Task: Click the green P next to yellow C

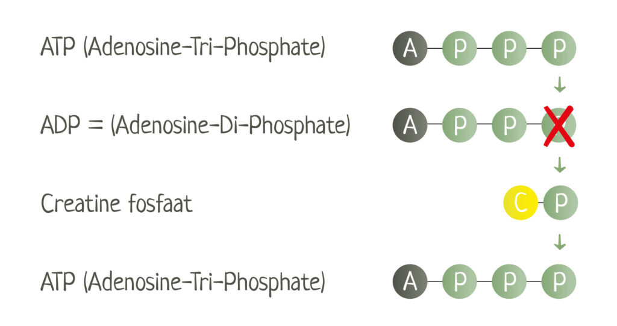Action: [561, 202]
